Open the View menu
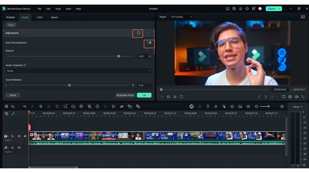 click(x=68, y=8)
